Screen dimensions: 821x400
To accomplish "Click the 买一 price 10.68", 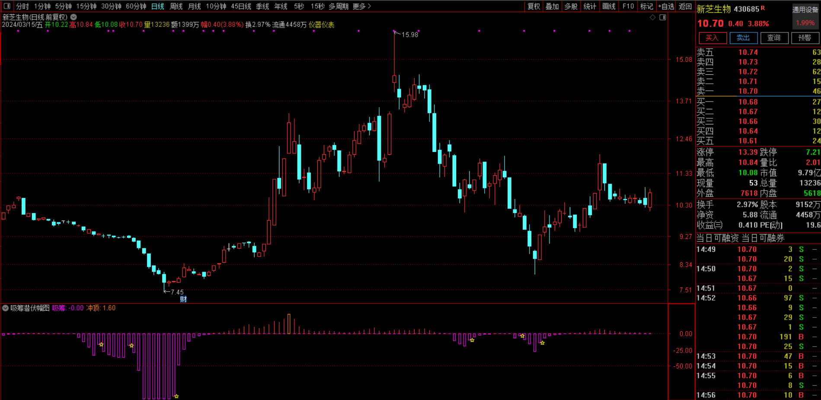I will pyautogui.click(x=748, y=102).
